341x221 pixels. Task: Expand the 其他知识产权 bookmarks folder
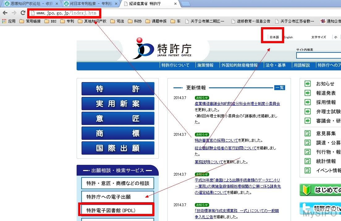pos(92,21)
